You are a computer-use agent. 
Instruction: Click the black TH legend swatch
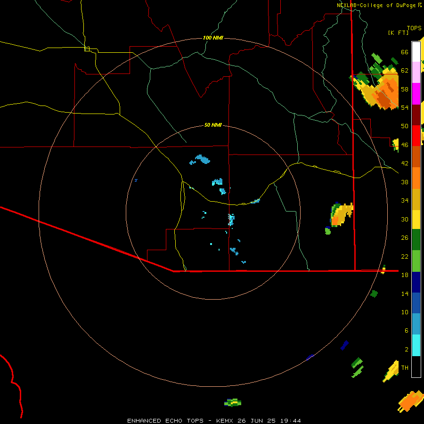pos(416,367)
